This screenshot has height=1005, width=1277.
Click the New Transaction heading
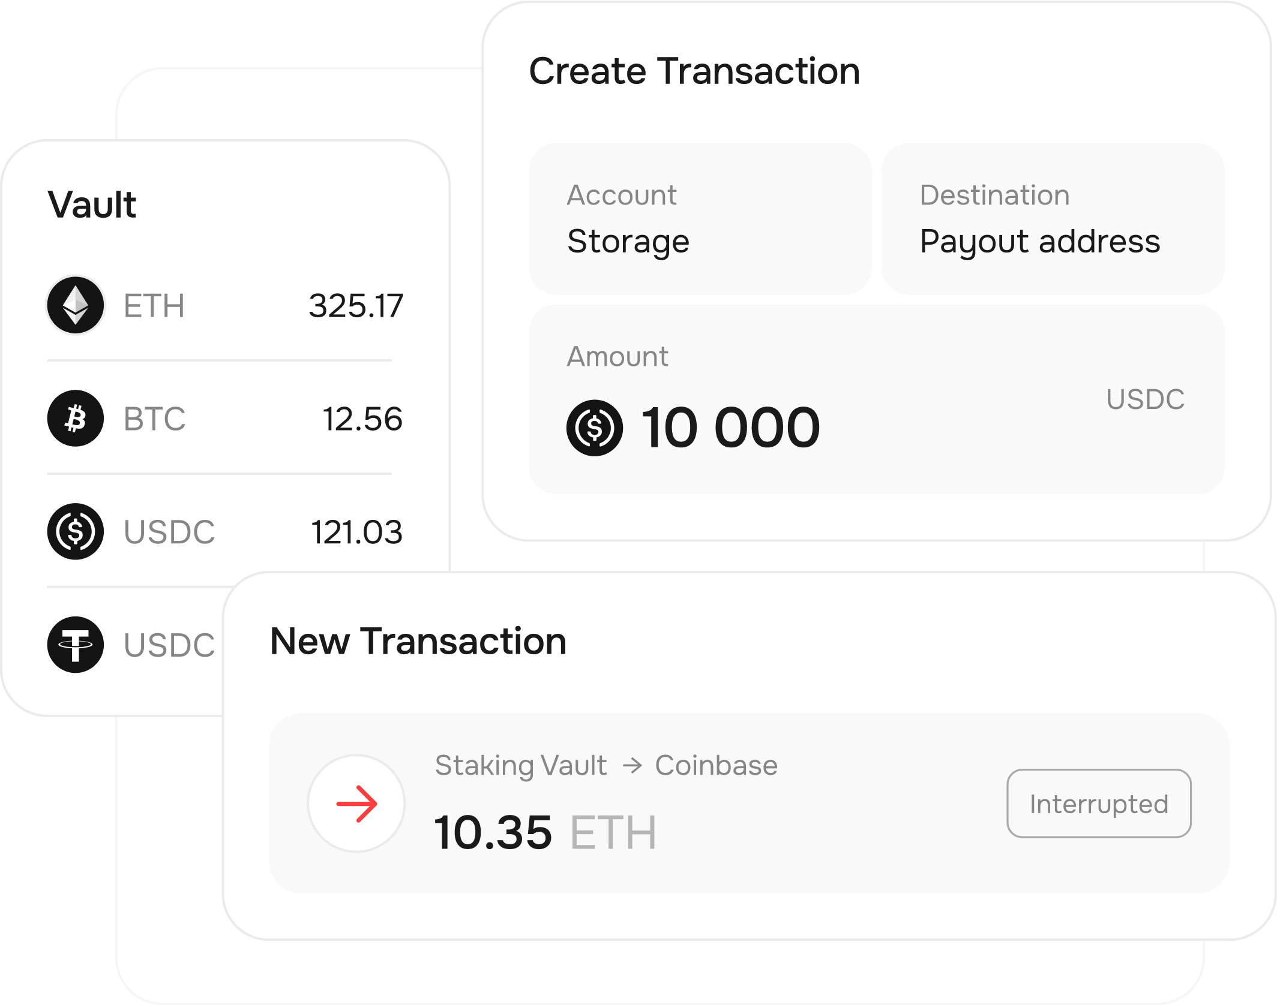click(418, 641)
